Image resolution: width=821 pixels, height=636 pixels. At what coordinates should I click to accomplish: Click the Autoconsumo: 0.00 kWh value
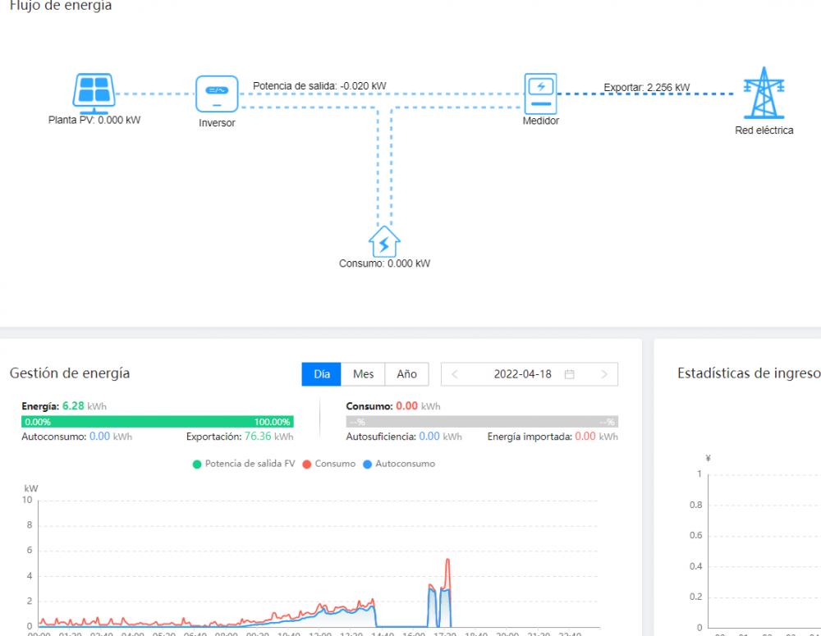click(x=76, y=436)
